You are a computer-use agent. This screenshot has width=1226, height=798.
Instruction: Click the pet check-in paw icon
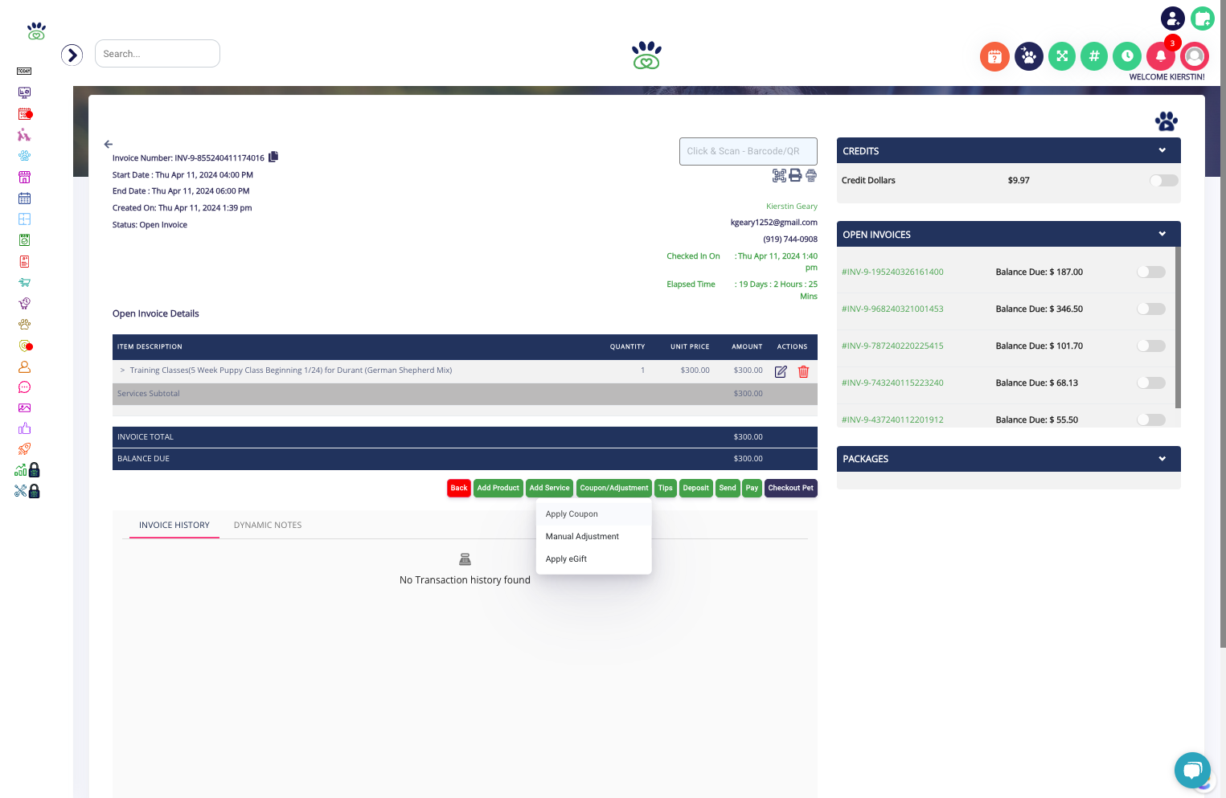(x=1029, y=56)
